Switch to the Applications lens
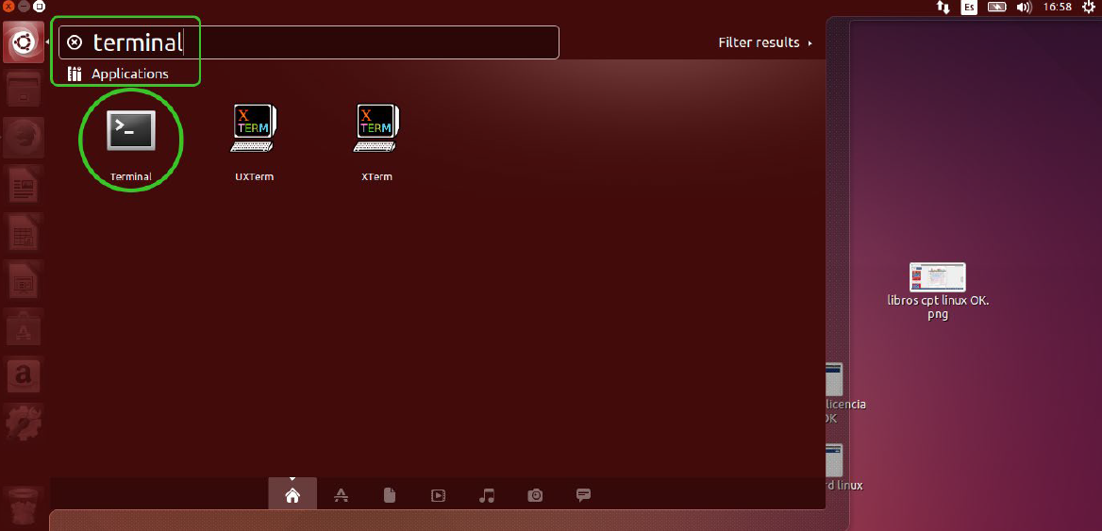The height and width of the screenshot is (531, 1102). tap(342, 495)
